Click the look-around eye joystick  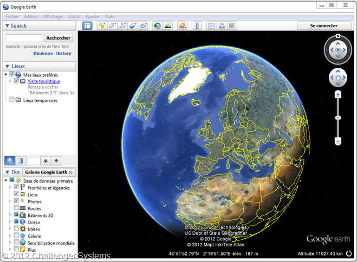pos(338,50)
